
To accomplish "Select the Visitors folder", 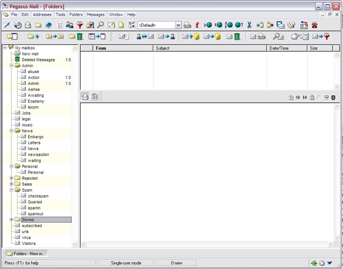I will [29, 244].
